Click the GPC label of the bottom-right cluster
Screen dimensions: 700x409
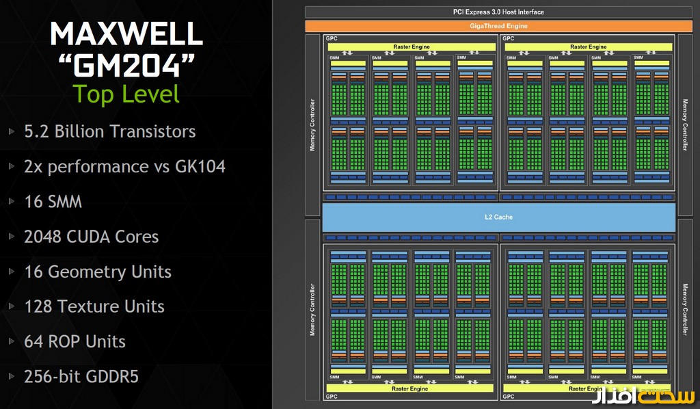tap(508, 397)
